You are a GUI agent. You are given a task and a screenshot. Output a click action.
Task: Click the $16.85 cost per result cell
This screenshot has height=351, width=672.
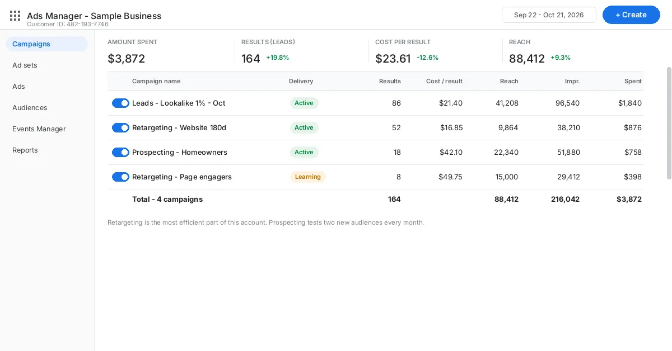tap(451, 128)
